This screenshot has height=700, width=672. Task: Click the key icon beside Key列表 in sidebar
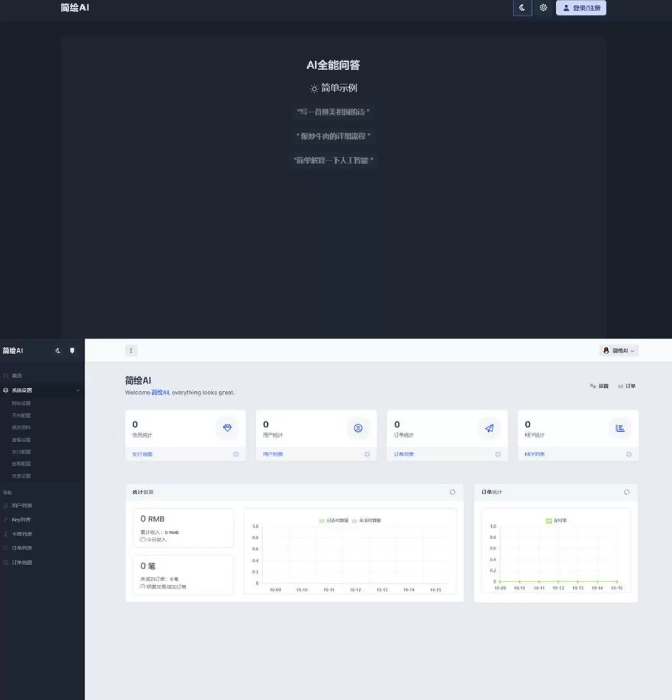(x=6, y=520)
